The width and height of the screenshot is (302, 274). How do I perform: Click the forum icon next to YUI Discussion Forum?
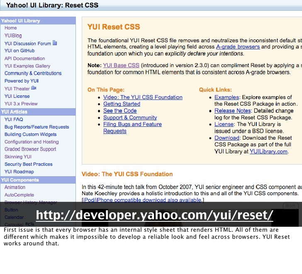55,43
